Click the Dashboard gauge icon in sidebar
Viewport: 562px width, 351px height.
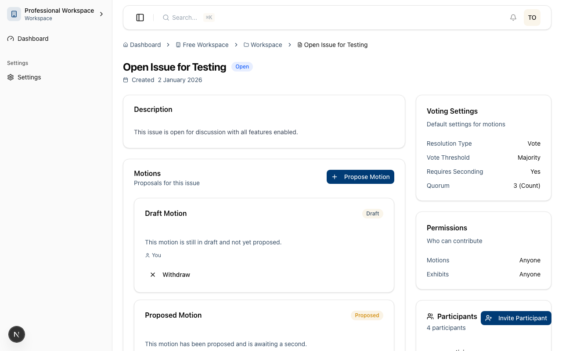click(x=11, y=39)
